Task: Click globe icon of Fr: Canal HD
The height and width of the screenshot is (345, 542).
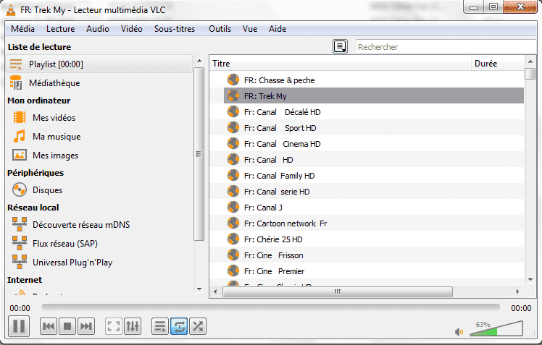Action: (233, 159)
